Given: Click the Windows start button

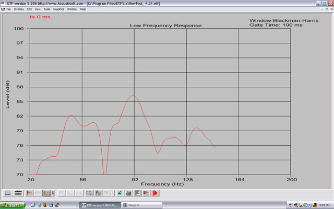Looking at the screenshot, I should pos(13,205).
